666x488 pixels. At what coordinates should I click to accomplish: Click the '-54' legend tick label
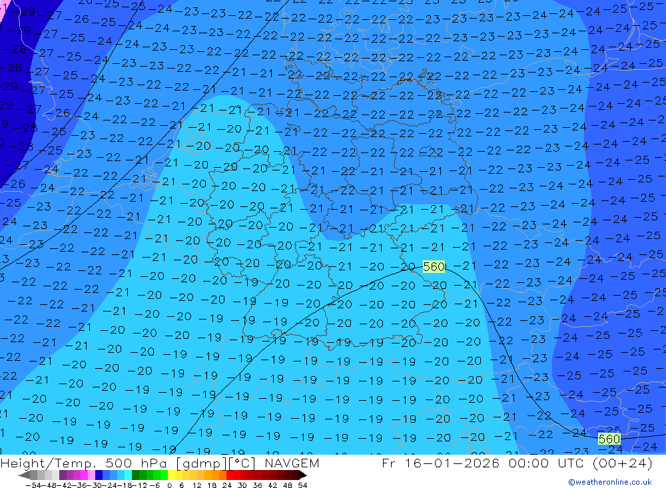click(33, 485)
